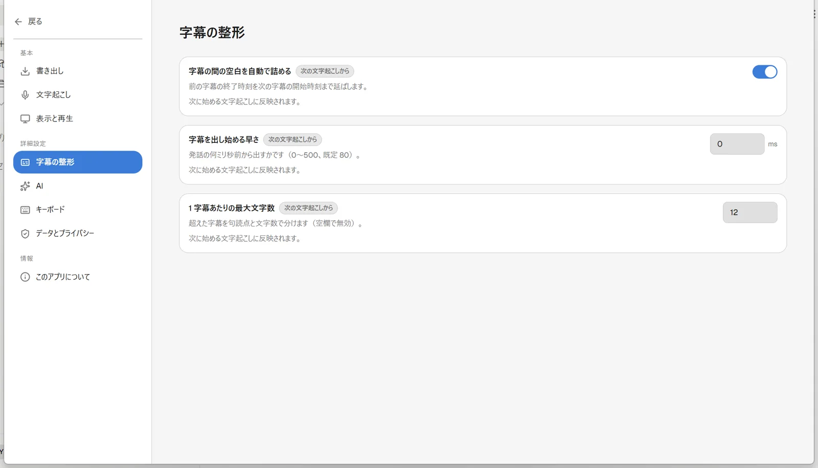Screen dimensions: 818x468
Task: Click the 詳細設定 section header
Action: point(33,144)
